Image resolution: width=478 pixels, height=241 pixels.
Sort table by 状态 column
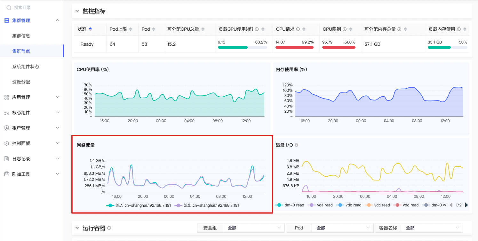[90, 29]
